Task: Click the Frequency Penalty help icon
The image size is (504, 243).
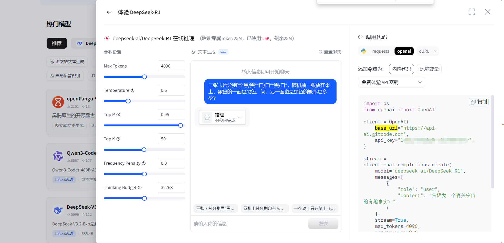Action: pos(144,163)
